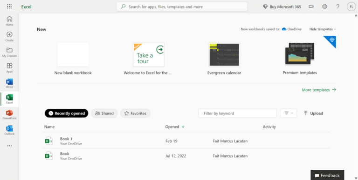
Task: Open Create in the left sidebar
Action: [9, 36]
